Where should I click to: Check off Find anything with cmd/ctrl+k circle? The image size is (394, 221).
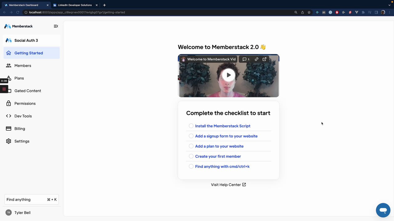coord(191,166)
